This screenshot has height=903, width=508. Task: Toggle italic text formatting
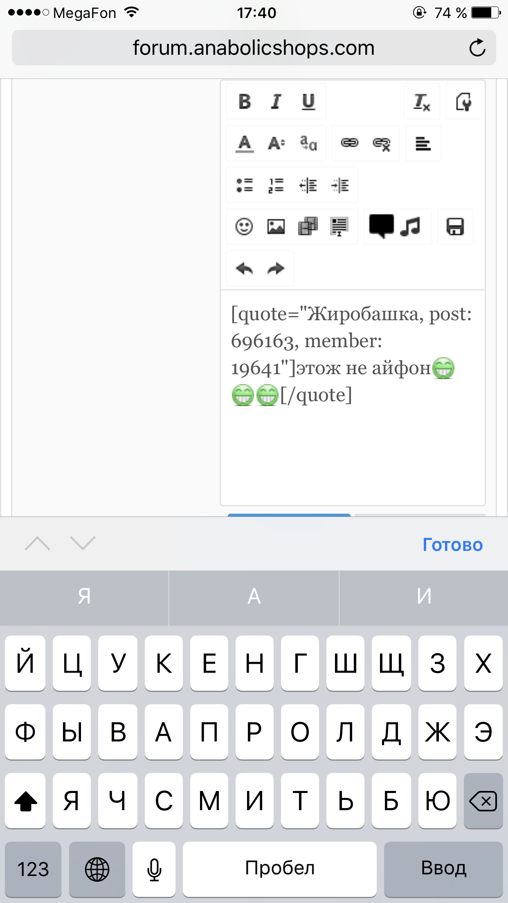[x=276, y=102]
